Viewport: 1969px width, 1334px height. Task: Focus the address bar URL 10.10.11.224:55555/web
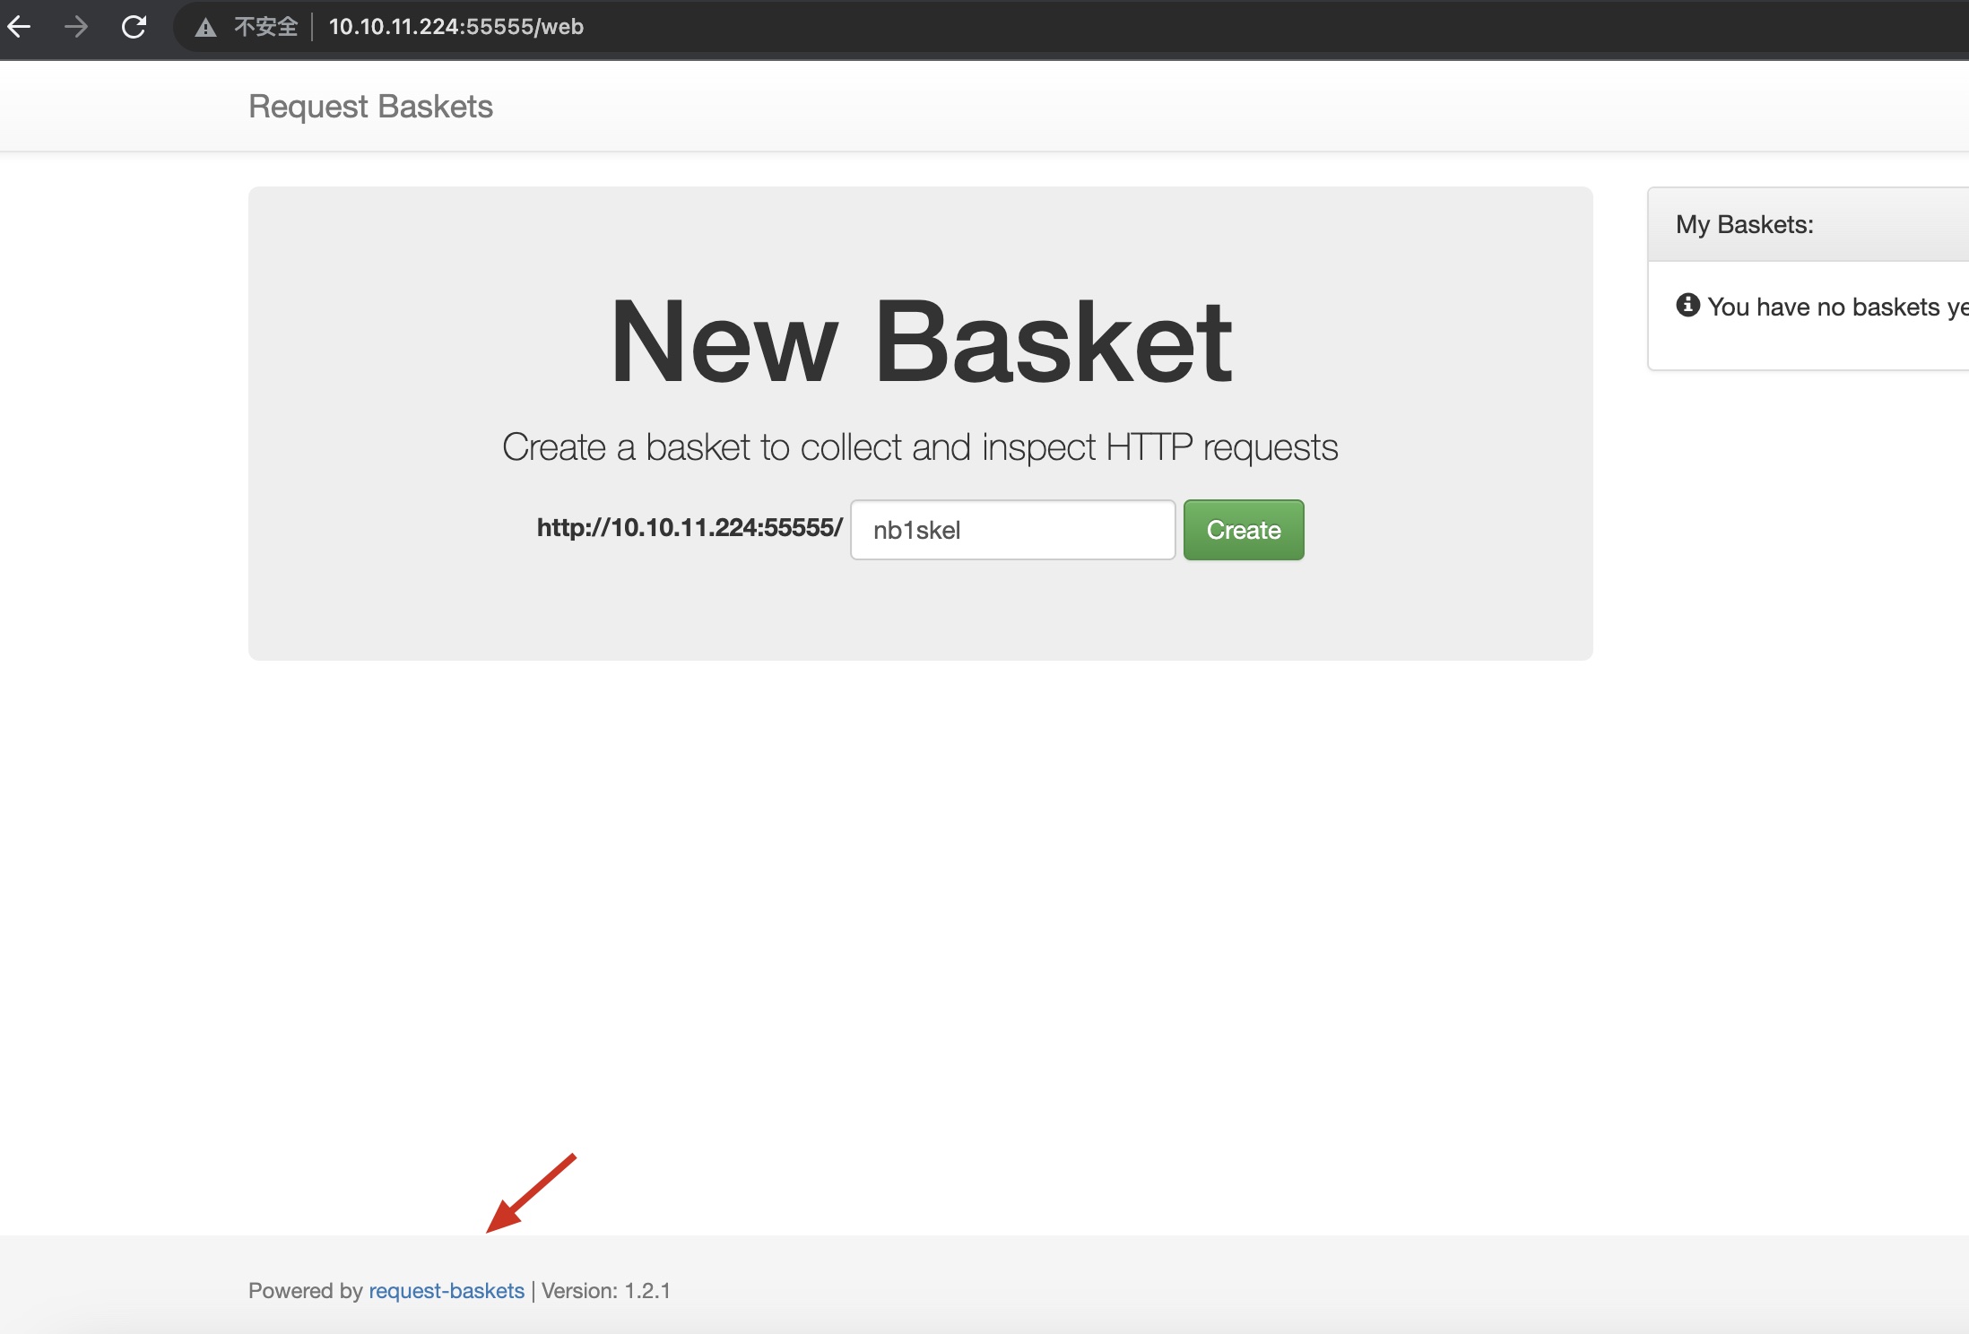click(x=455, y=27)
